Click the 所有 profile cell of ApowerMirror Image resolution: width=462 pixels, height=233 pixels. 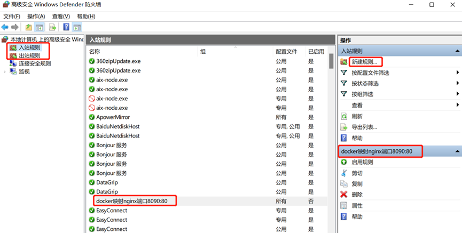281,117
